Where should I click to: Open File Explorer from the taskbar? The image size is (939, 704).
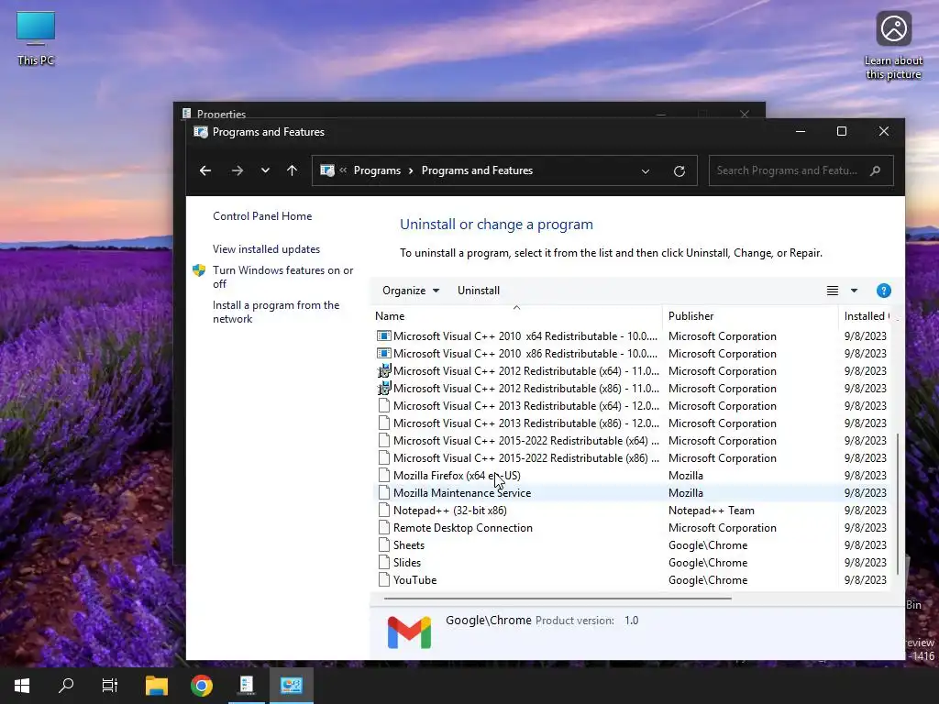(x=156, y=686)
